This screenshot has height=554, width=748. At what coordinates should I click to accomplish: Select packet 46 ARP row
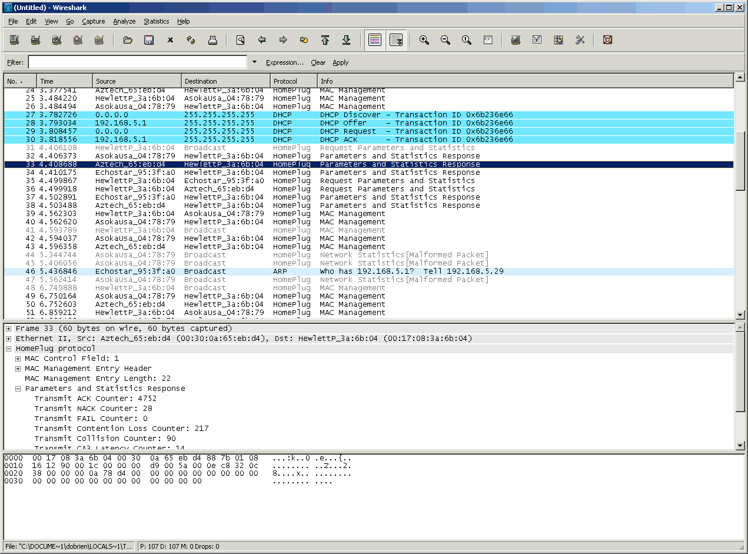tap(369, 271)
